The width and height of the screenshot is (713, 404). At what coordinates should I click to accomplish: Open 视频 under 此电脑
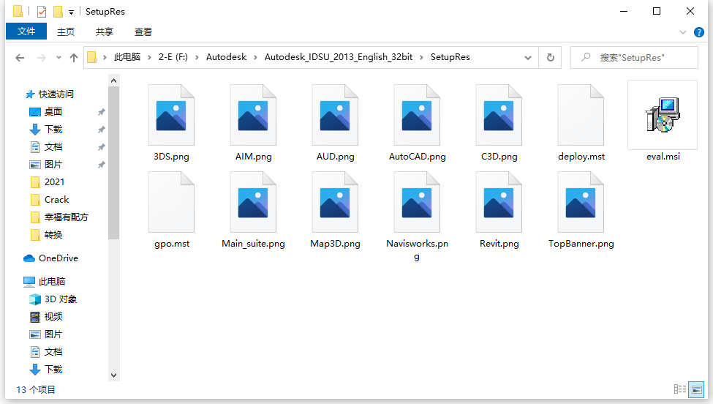click(53, 317)
